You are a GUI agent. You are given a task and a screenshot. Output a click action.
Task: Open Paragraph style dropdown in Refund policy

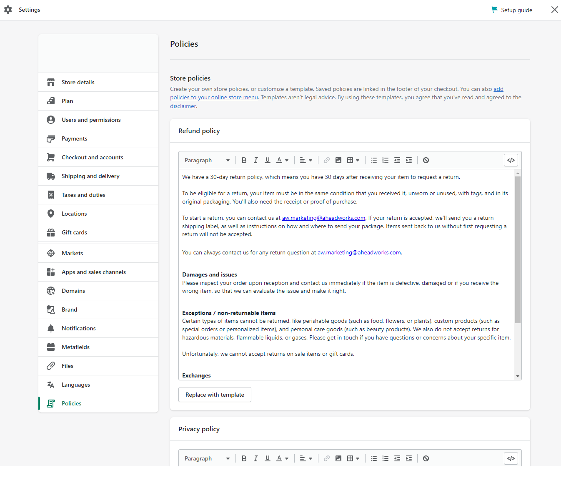[x=207, y=160]
